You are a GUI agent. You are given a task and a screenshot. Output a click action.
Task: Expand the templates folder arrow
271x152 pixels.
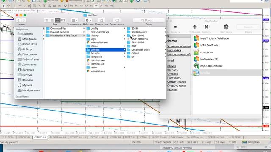124,57
